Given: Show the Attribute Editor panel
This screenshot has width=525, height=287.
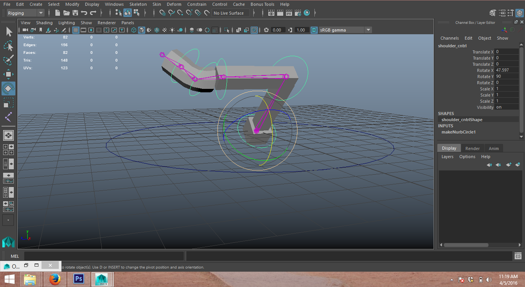Looking at the screenshot, I should [x=502, y=13].
